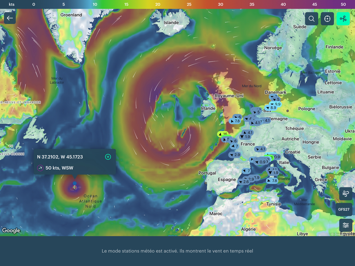Click the Tchéquie map label

point(294,128)
